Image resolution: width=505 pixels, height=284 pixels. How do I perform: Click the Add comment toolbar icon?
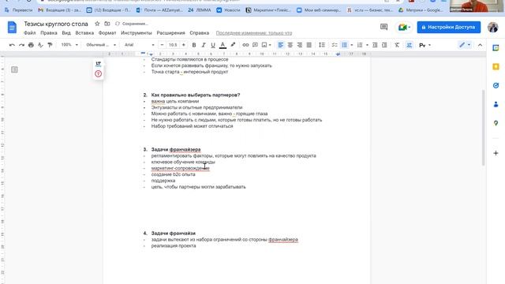point(255,45)
